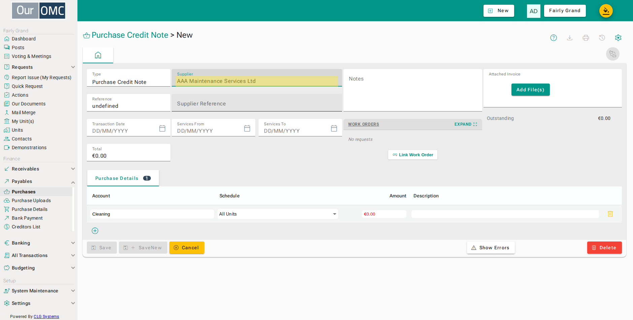Image resolution: width=633 pixels, height=320 pixels.
Task: Go to Purchase Uploads
Action: click(31, 200)
